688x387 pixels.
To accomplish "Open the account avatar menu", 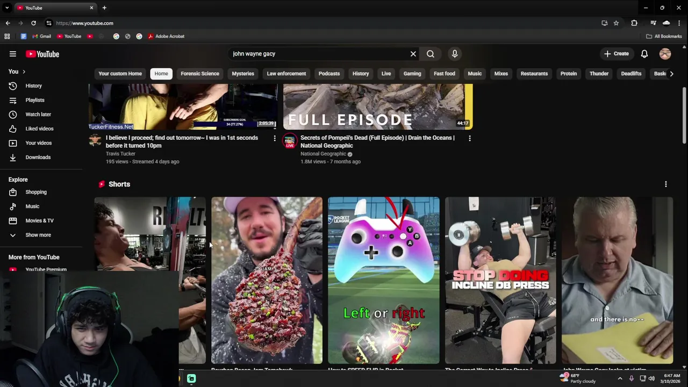I will pyautogui.click(x=665, y=54).
